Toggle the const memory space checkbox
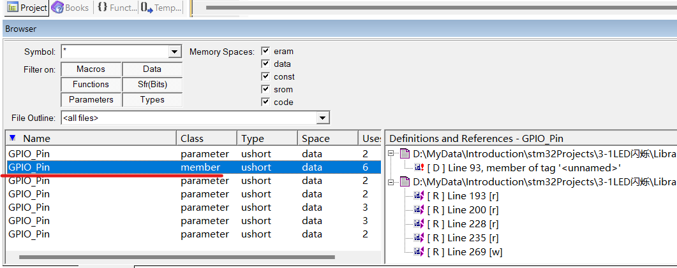This screenshot has height=268, width=677. (265, 77)
